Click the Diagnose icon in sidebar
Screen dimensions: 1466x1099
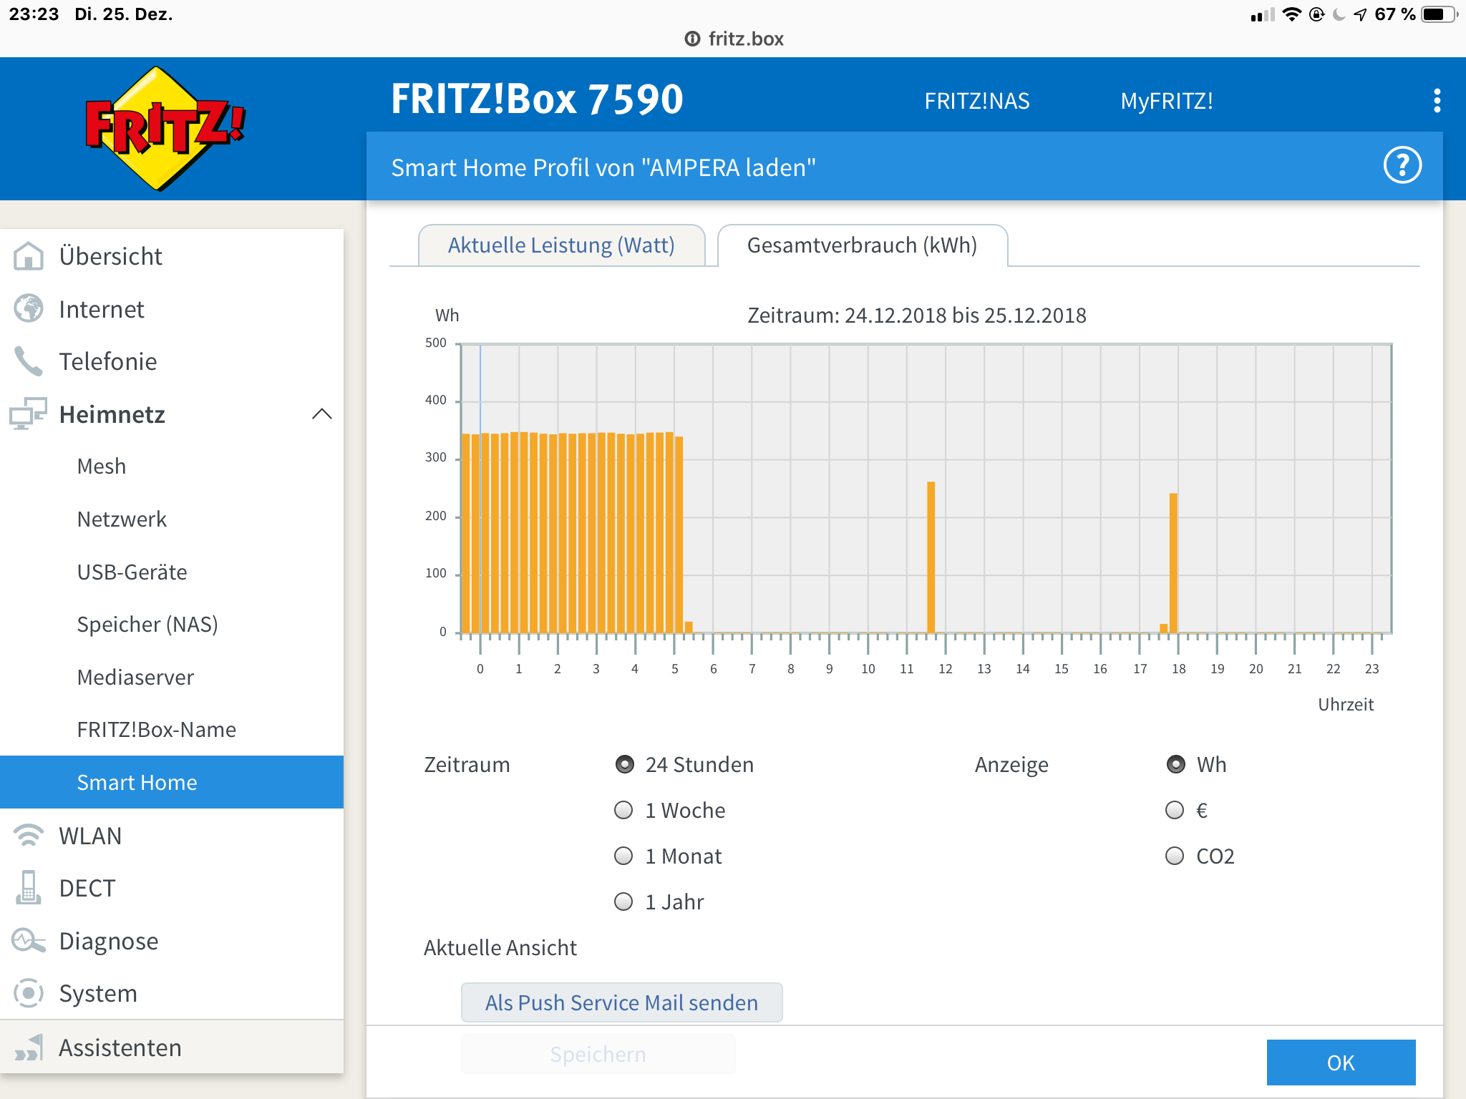(29, 941)
